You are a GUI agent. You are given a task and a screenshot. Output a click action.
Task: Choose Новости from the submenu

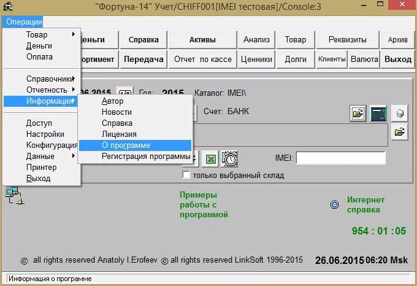135,112
